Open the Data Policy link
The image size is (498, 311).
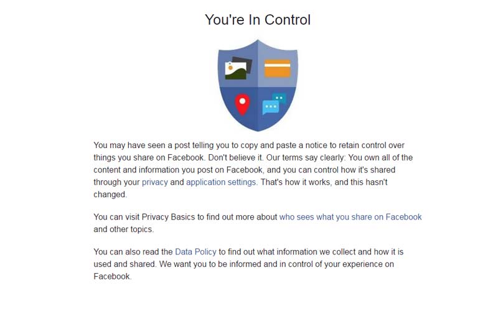point(195,252)
